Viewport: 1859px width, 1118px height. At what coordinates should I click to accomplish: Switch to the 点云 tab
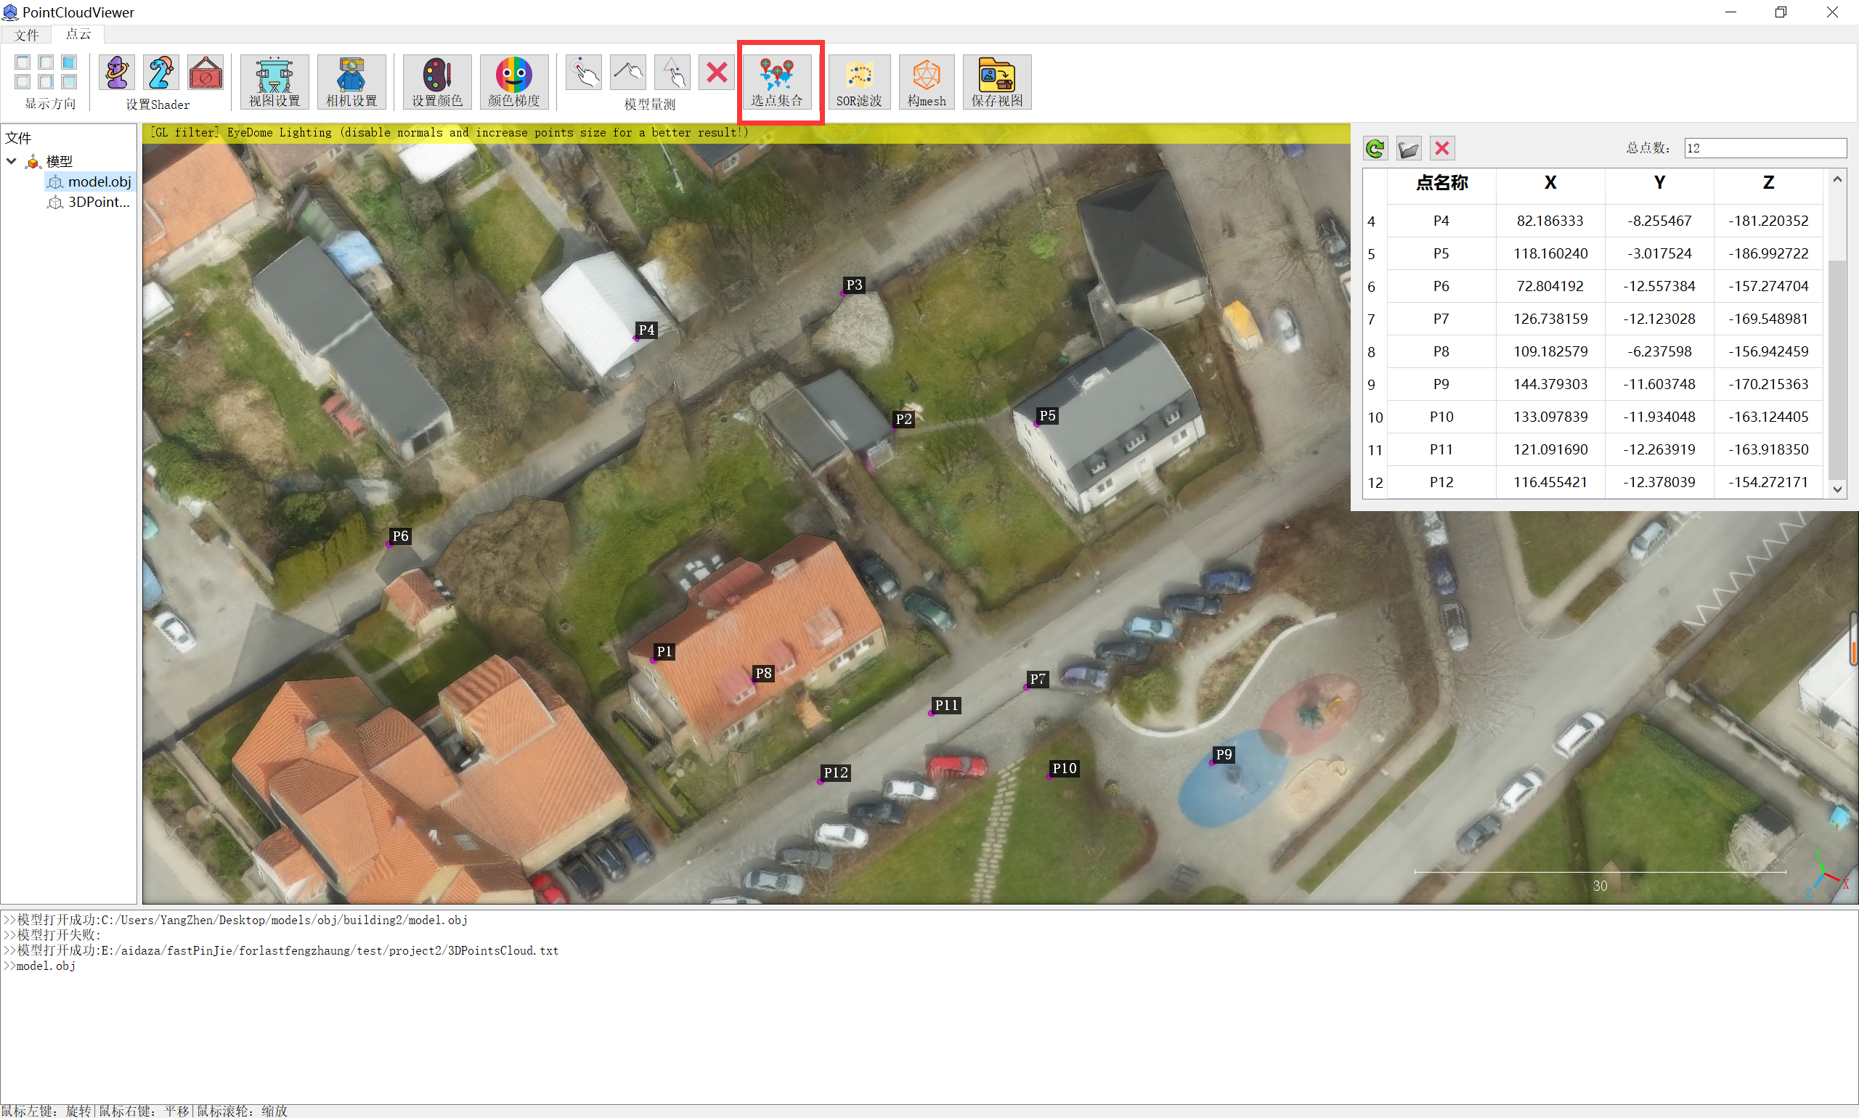coord(78,34)
